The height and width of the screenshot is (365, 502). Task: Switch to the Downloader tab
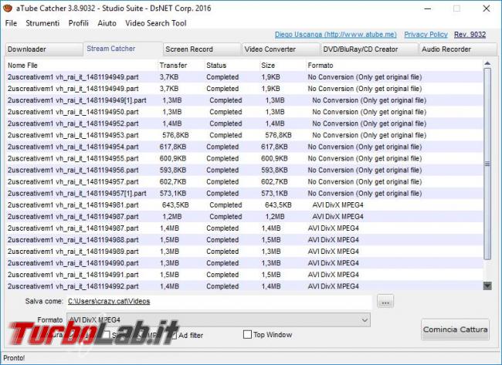tap(44, 49)
